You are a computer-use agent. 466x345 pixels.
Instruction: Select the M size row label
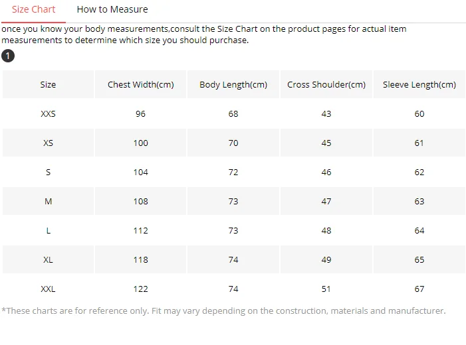(48, 202)
